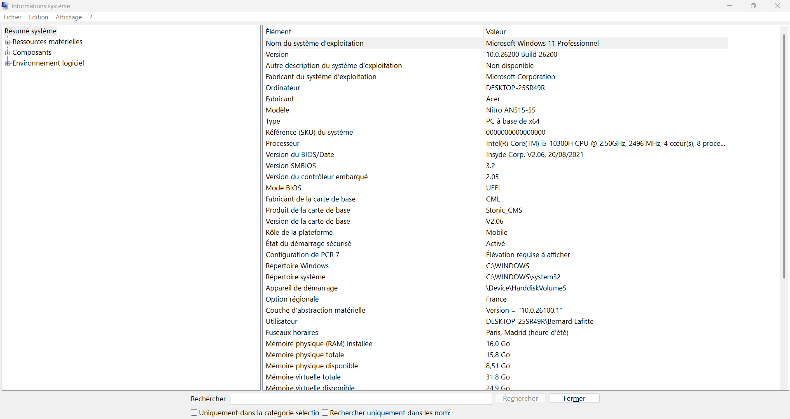This screenshot has height=419, width=790.
Task: Open the ? help menu
Action: click(91, 17)
